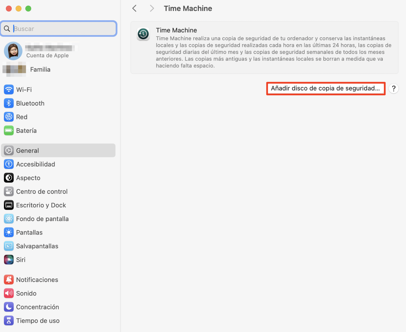
Task: Select General in the sidebar
Action: 58,151
